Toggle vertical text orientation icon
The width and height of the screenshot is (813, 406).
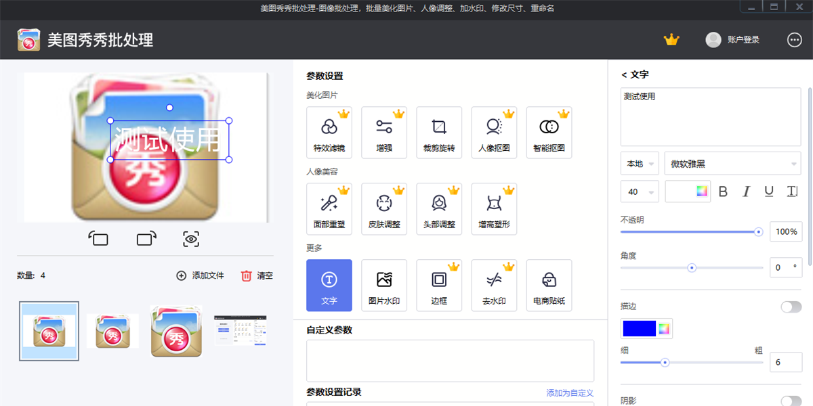coord(792,191)
